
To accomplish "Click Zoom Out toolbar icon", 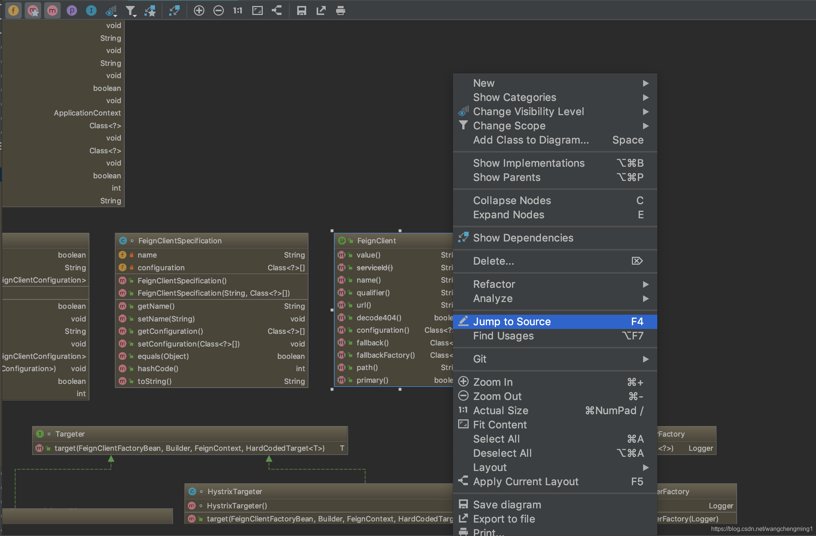I will (218, 10).
